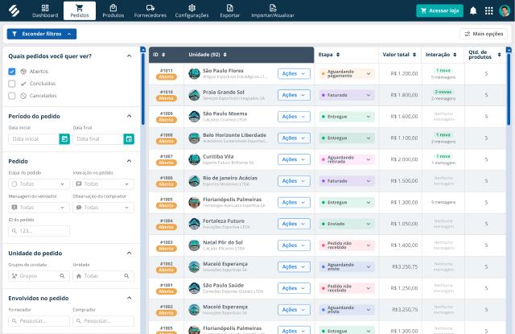Click the Acessar loja button
The width and height of the screenshot is (515, 334).
440,10
